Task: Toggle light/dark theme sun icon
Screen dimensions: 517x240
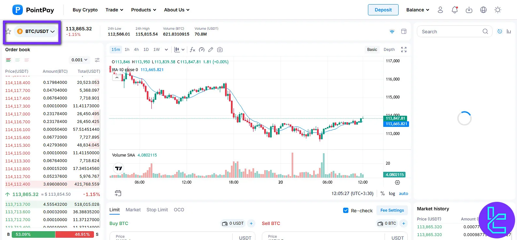Action: tap(498, 10)
